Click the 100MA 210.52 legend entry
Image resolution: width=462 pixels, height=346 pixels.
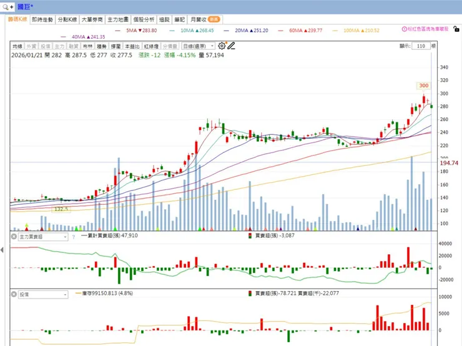coord(356,31)
